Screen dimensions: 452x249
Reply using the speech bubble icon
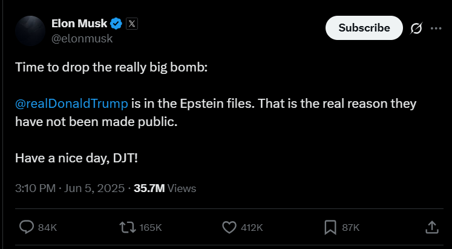click(27, 227)
